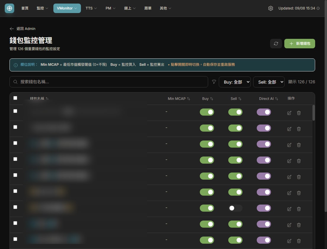327x249 pixels.
Task: Delete the ninth wallet row
Action: coord(299,241)
